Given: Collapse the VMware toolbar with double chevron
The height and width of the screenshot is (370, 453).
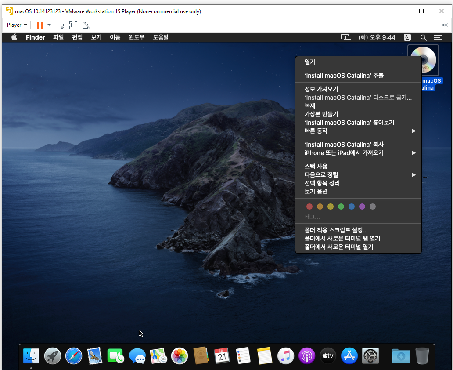Looking at the screenshot, I should pos(445,25).
